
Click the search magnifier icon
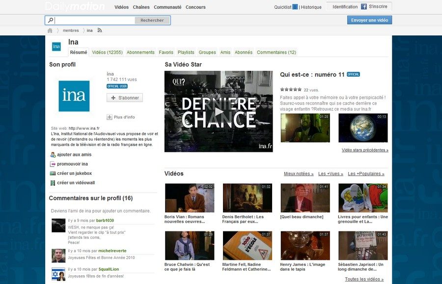click(50, 20)
